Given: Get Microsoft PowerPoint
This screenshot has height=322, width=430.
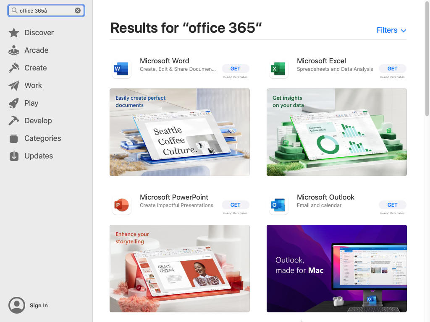Looking at the screenshot, I should [236, 205].
